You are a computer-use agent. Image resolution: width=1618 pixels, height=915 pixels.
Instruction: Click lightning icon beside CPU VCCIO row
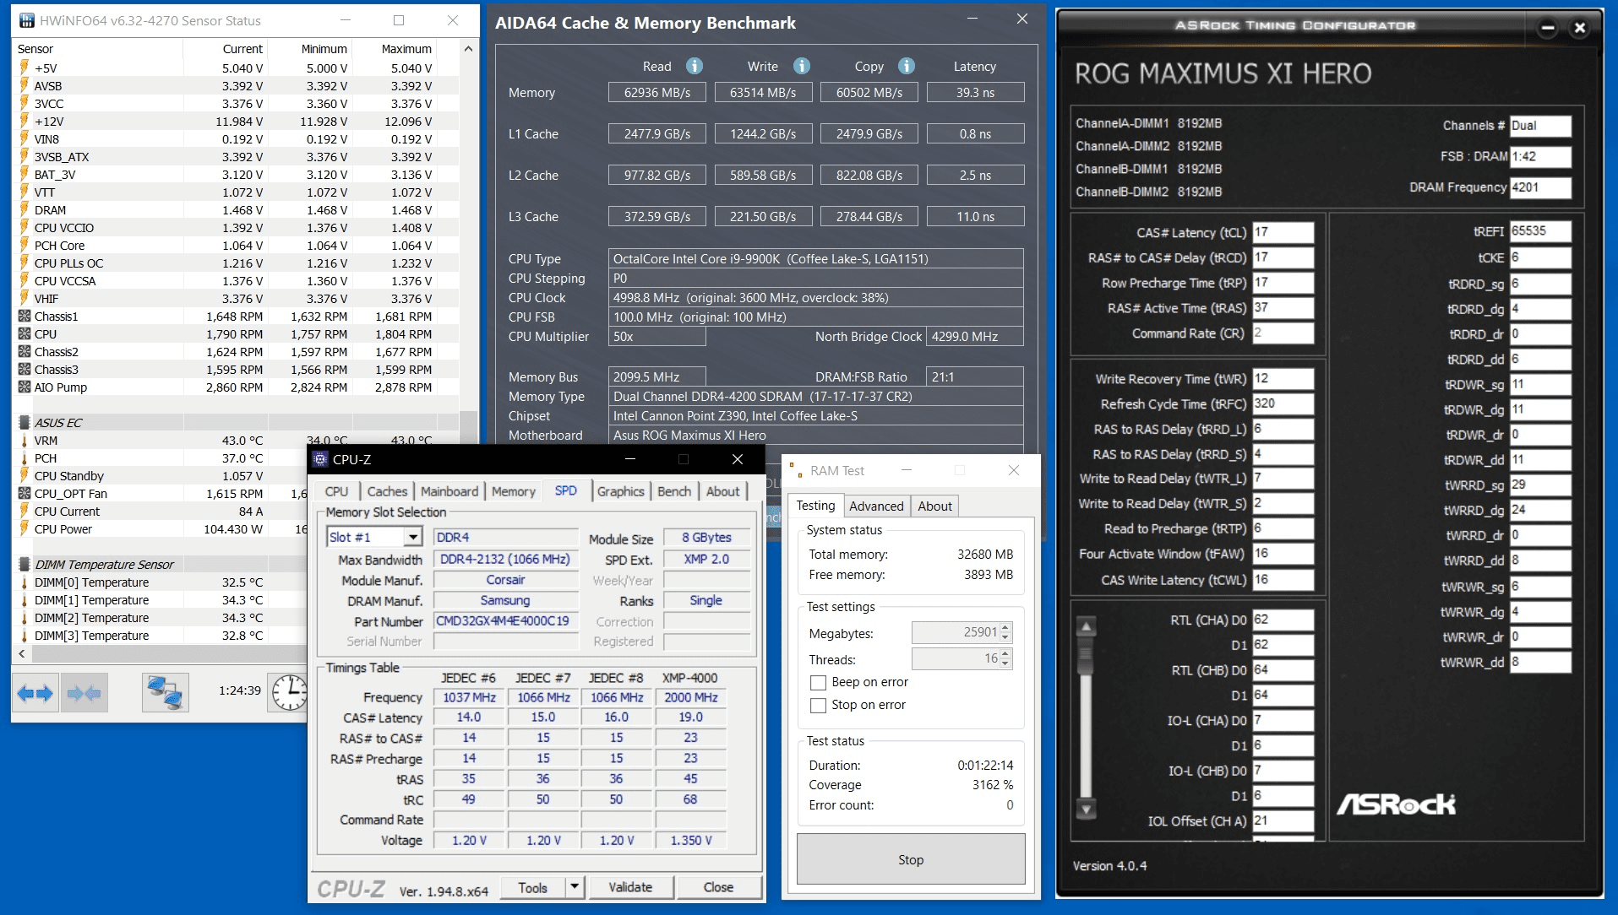[25, 227]
